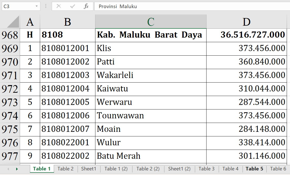Open the Sheet1 tab
290x175 pixels.
click(89, 169)
